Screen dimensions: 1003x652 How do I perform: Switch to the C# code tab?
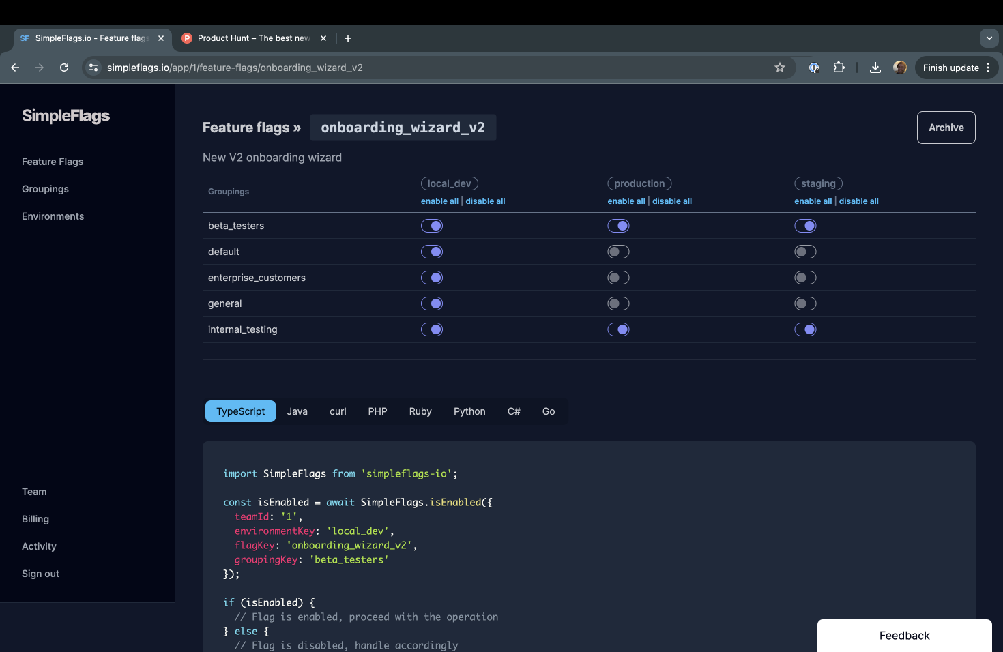pos(514,411)
